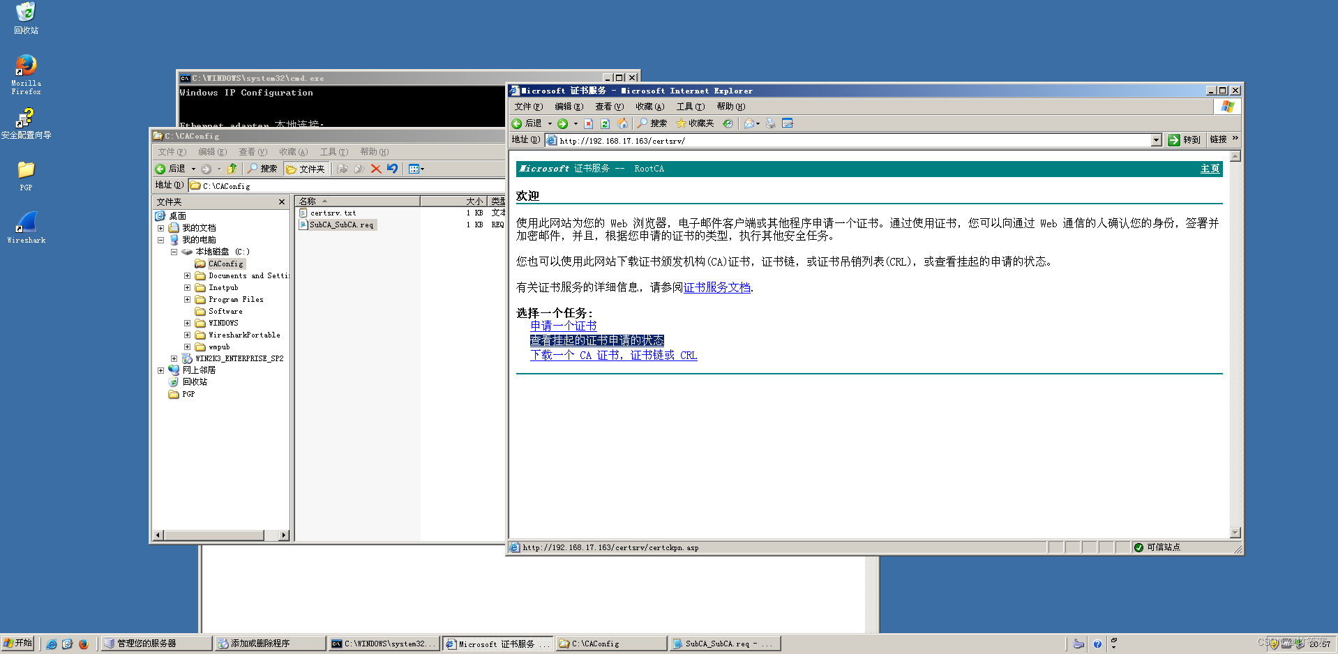Collapse 我的电脑 tree node
Screen dimensions: 1338x654
[x=160, y=240]
